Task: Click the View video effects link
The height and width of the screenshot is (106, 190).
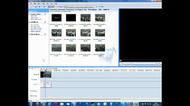Action: click(35, 26)
